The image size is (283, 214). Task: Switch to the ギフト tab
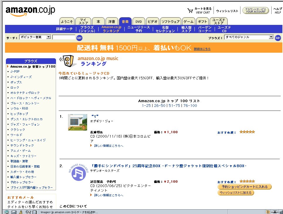point(202,21)
